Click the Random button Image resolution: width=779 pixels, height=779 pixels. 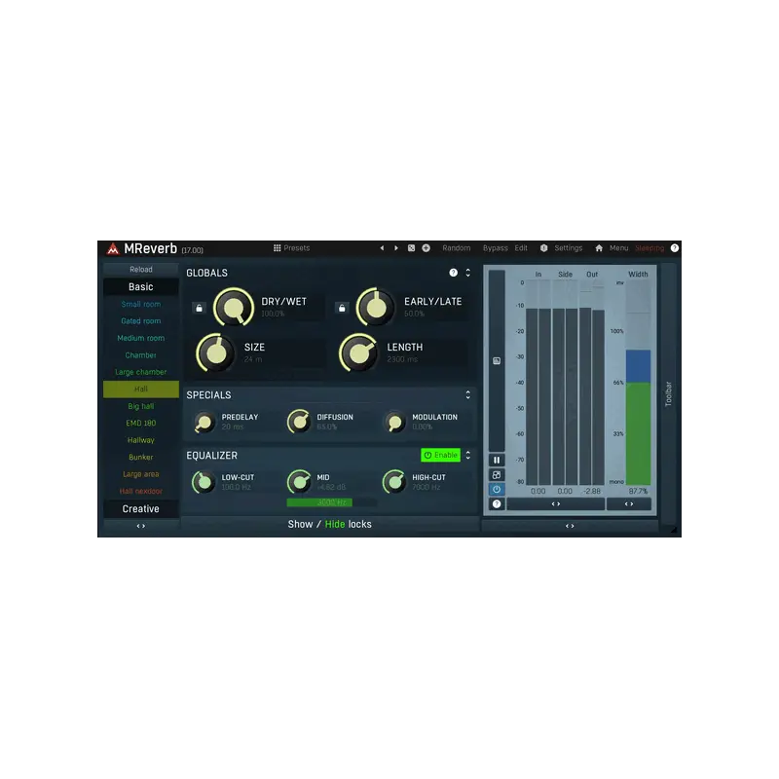pos(457,248)
